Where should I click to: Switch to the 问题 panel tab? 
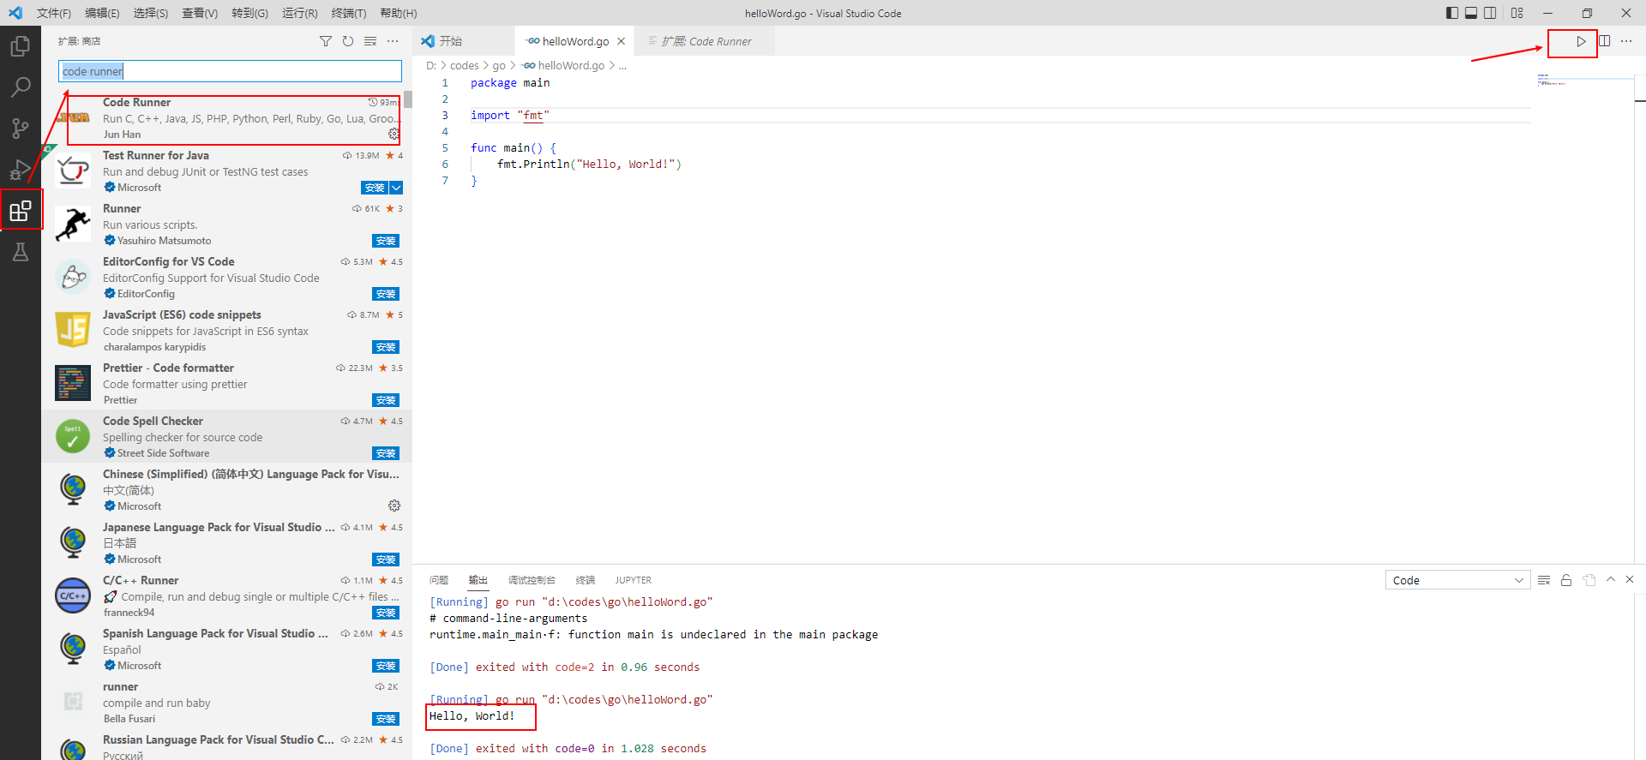pyautogui.click(x=439, y=580)
